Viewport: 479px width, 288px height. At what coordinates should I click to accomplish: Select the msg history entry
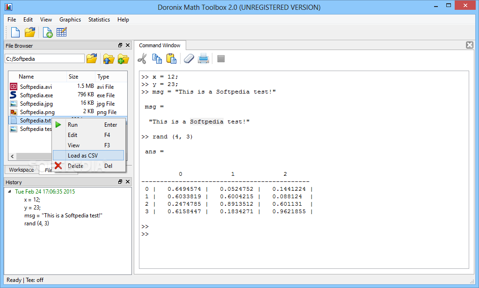pyautogui.click(x=63, y=216)
